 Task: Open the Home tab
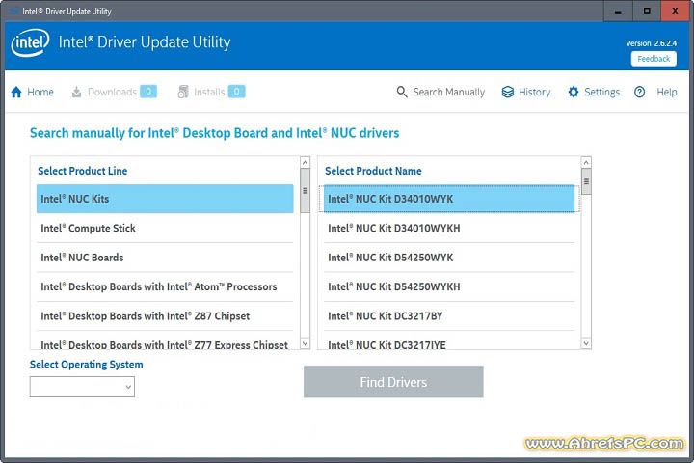click(33, 93)
